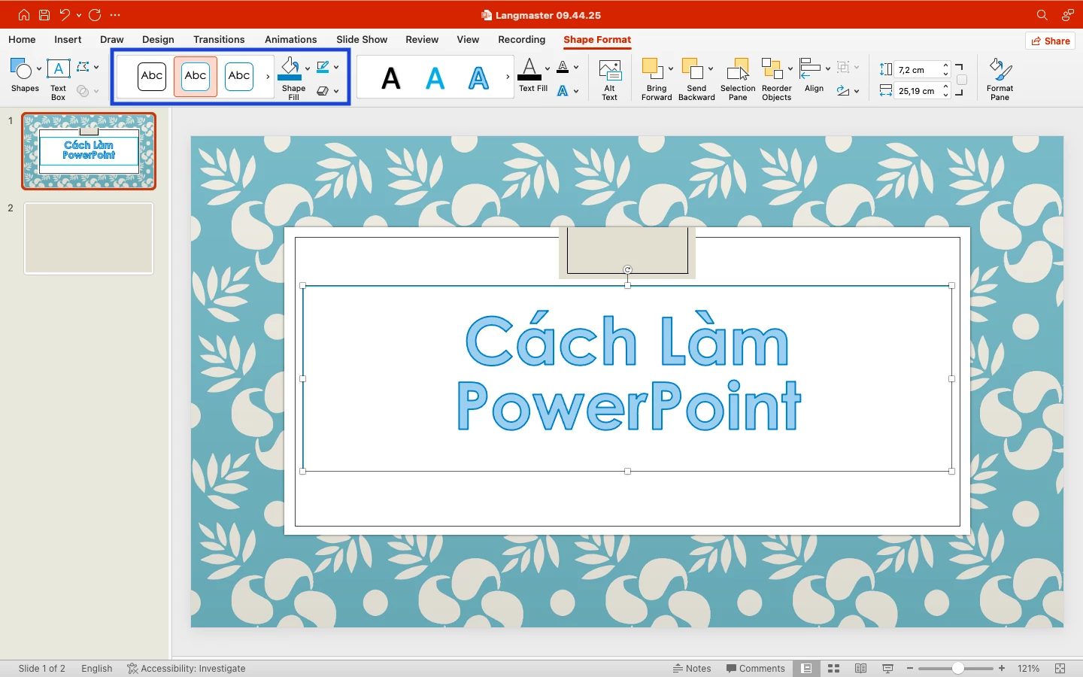Click the Share button
This screenshot has width=1083, height=677.
click(1051, 41)
